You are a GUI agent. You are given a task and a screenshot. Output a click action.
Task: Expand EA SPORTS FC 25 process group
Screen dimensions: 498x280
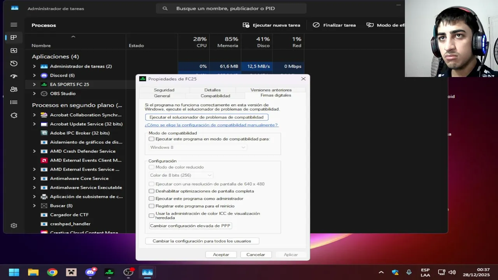(x=34, y=84)
